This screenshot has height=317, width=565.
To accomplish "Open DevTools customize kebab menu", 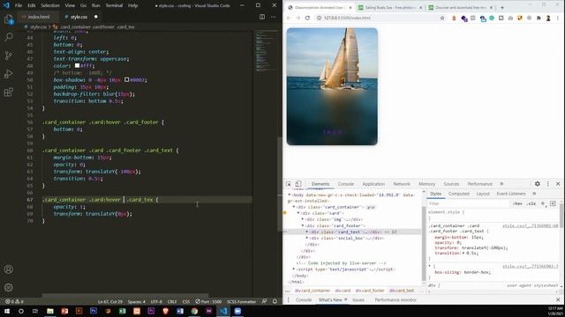I will (x=547, y=184).
